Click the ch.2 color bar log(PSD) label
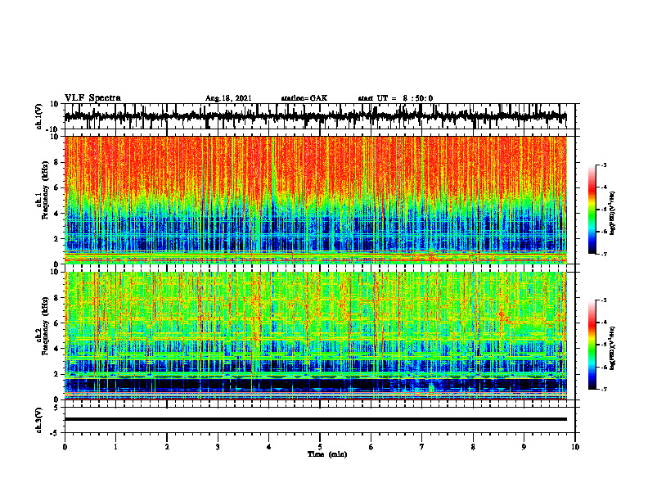The image size is (648, 501). point(613,348)
